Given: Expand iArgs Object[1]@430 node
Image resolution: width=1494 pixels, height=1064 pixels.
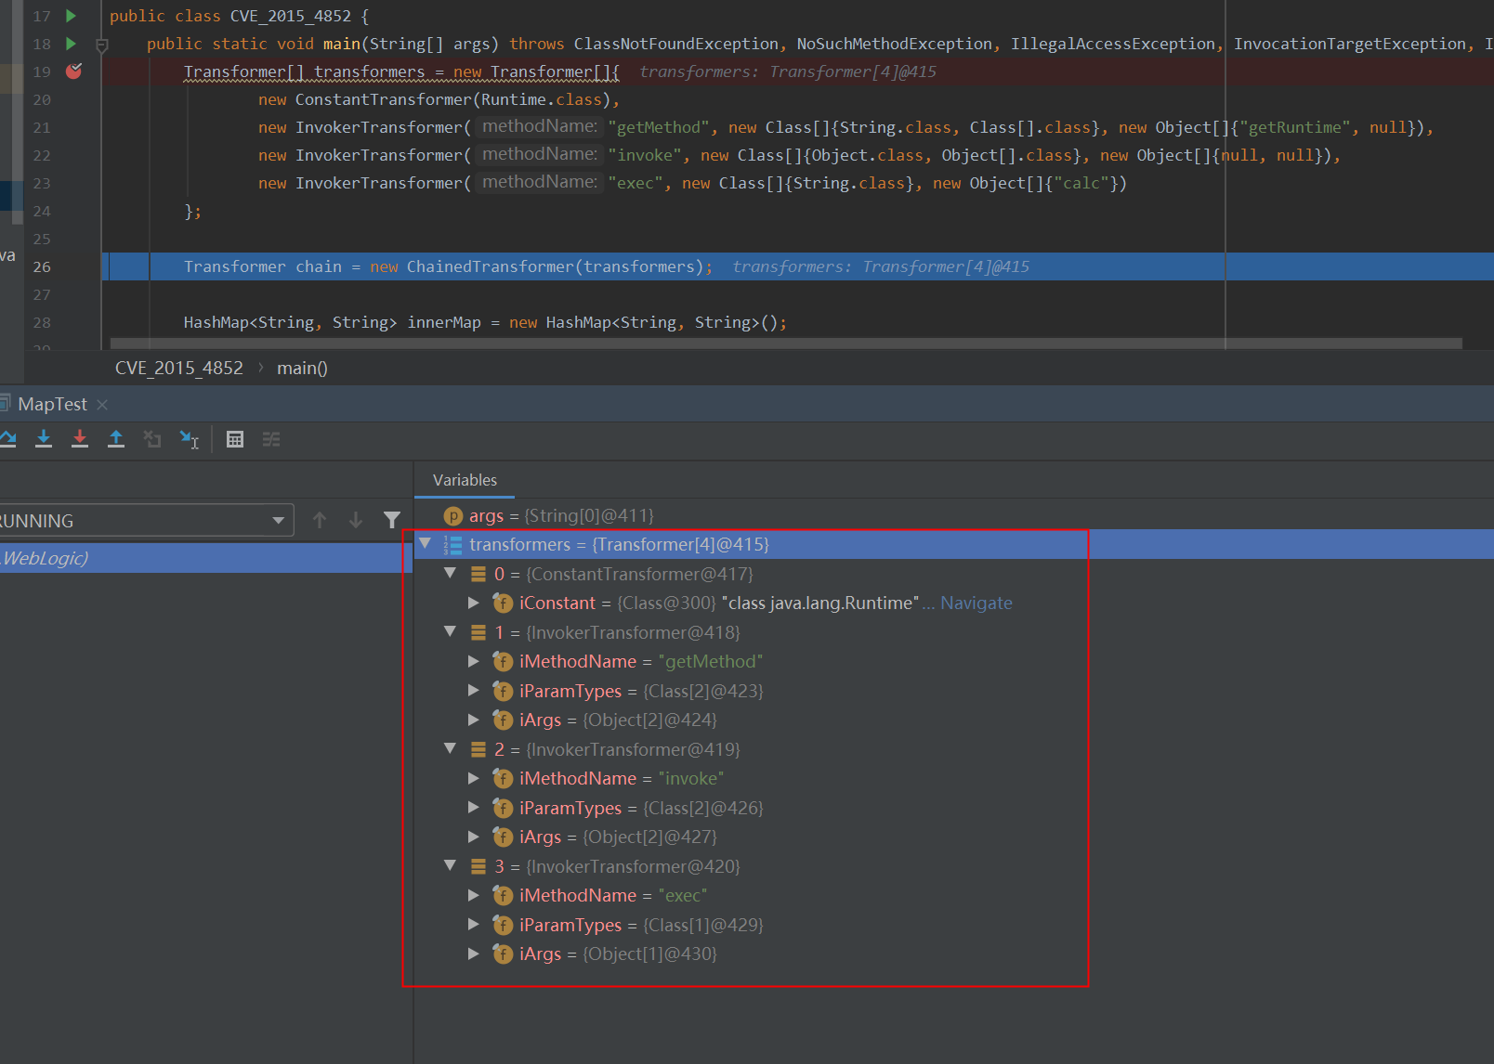Looking at the screenshot, I should 474,954.
